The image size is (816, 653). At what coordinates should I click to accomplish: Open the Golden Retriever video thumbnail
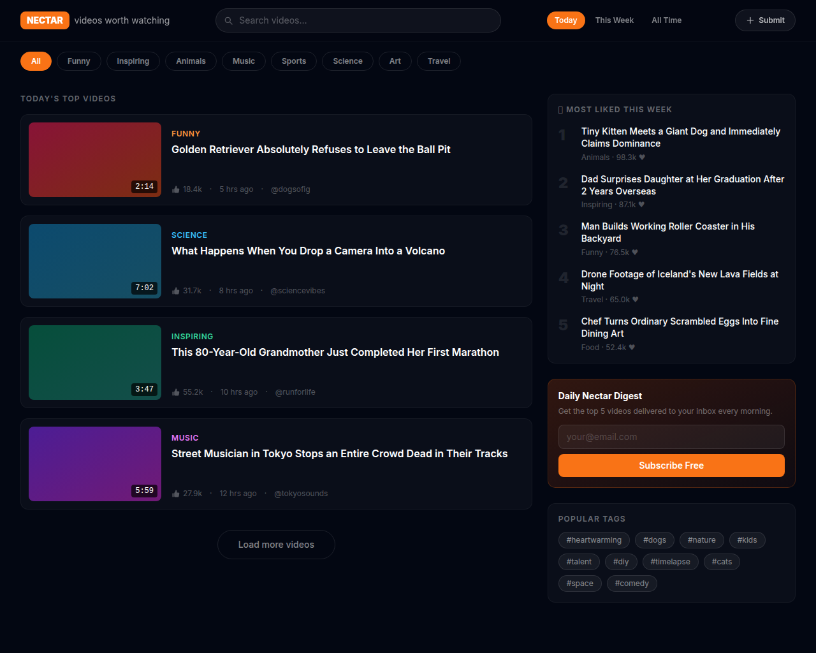pyautogui.click(x=95, y=159)
